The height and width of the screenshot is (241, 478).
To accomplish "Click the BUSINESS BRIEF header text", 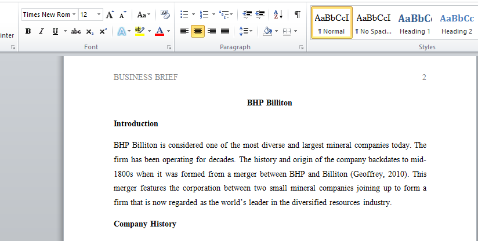I will 146,77.
